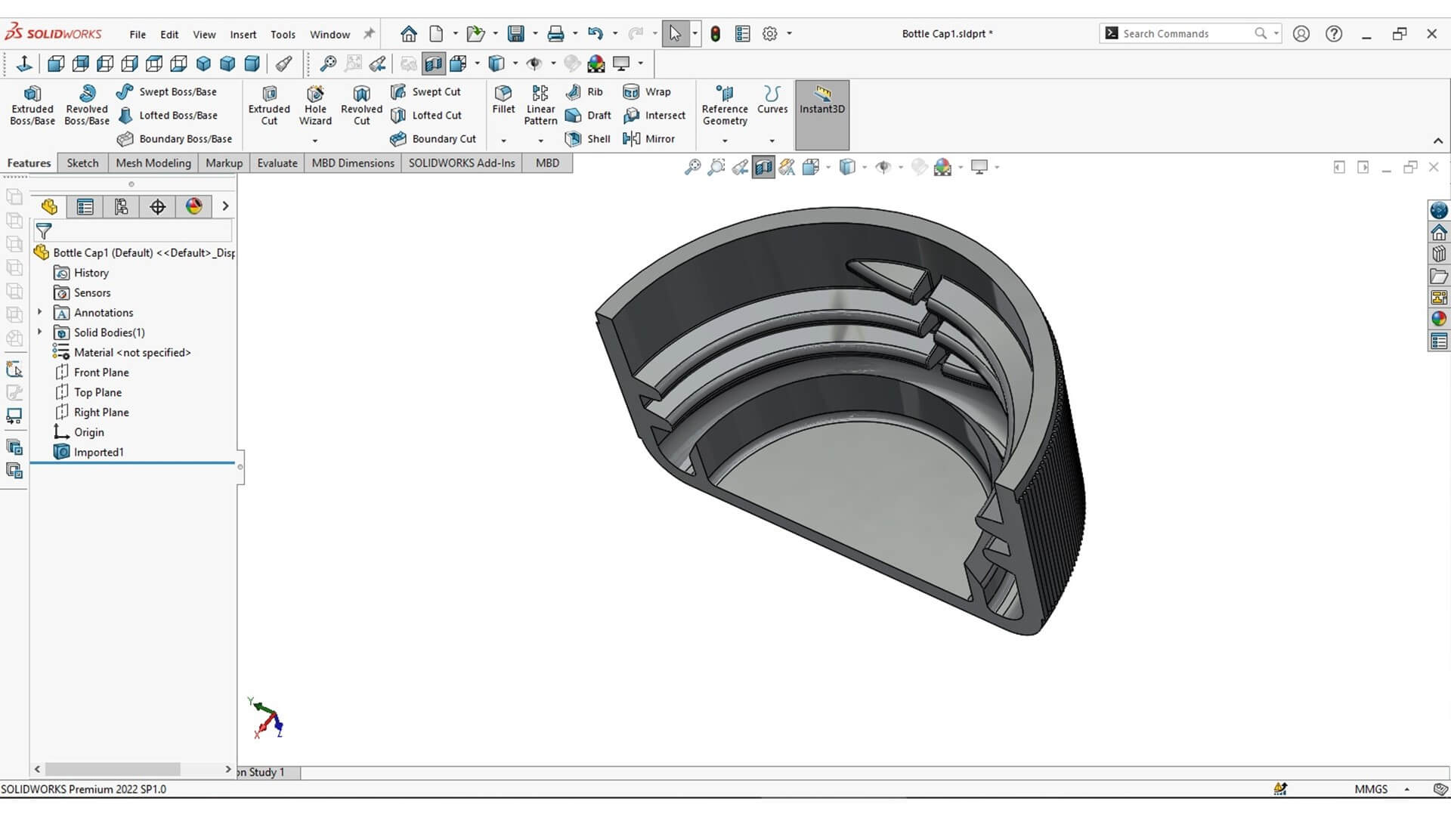Pin the menu bar with pushpin
Screen dimensions: 1451x816
[369, 34]
